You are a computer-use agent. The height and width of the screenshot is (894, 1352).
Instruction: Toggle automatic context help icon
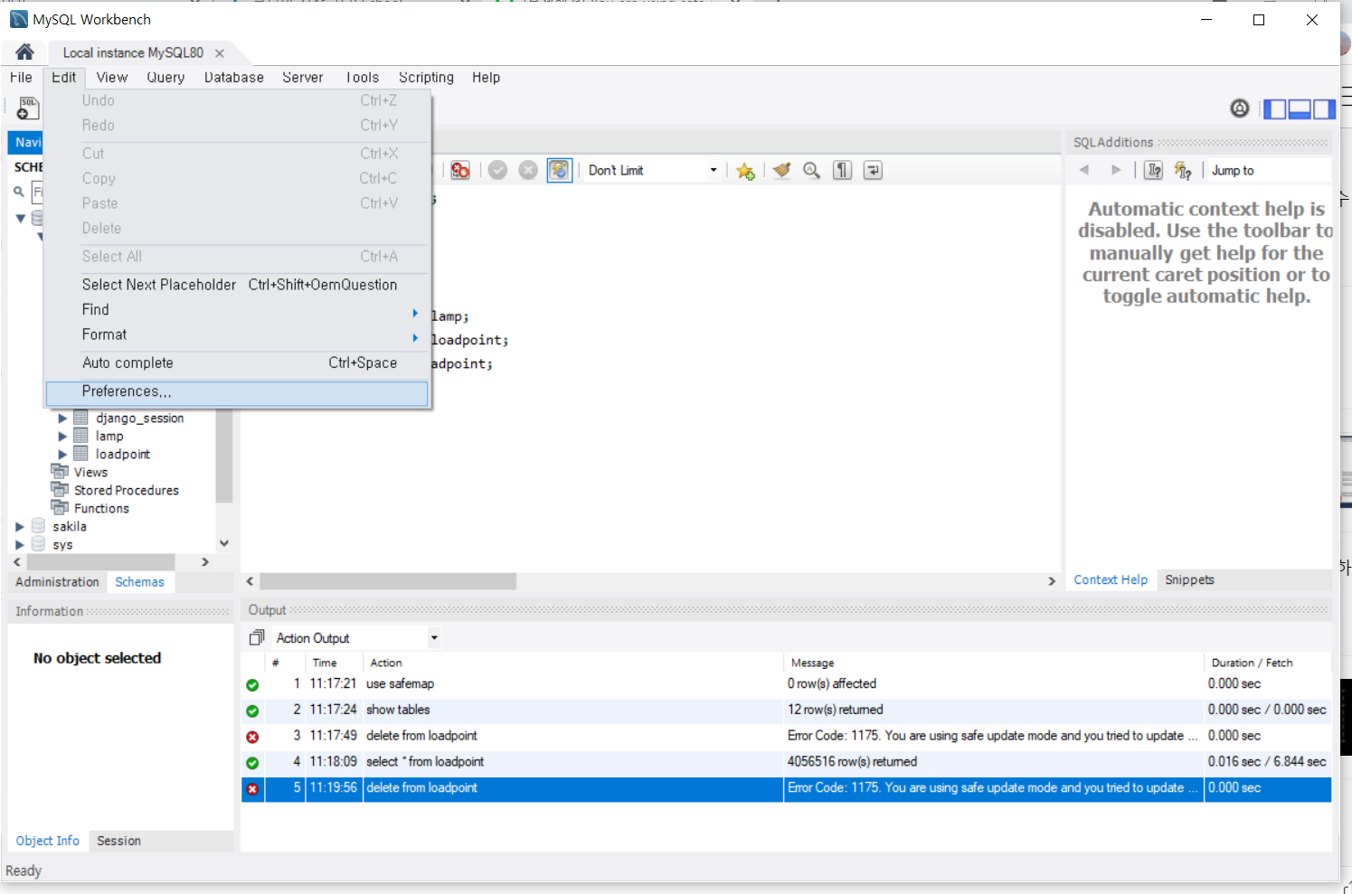point(1183,170)
